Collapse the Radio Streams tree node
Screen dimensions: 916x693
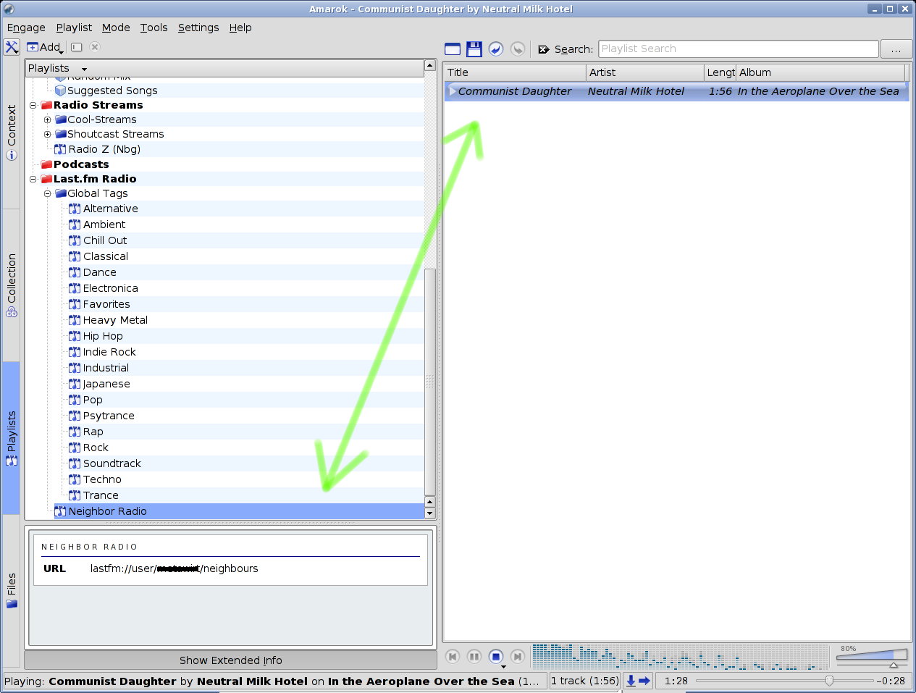click(x=33, y=105)
